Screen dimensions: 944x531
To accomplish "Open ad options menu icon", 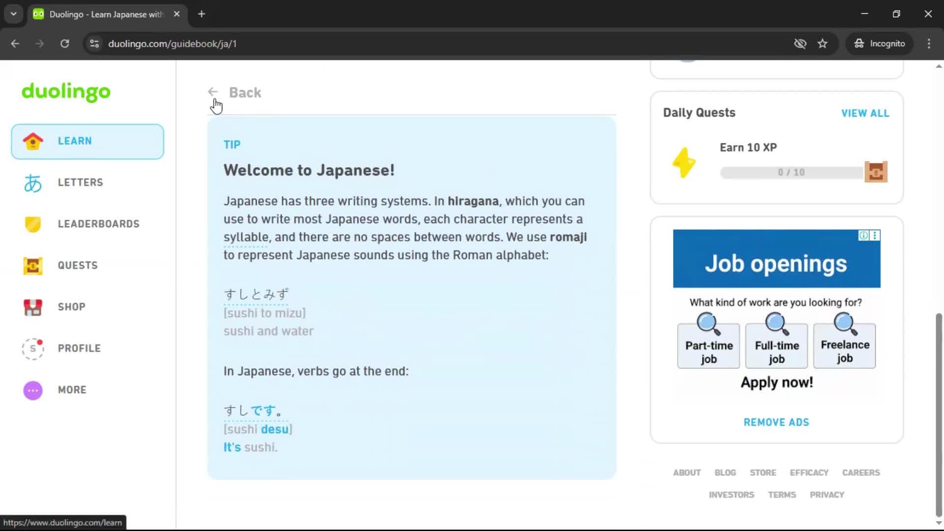I will pyautogui.click(x=875, y=236).
